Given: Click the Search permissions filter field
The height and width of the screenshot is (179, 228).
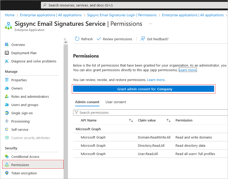Looking at the screenshot, I should [x=150, y=112].
